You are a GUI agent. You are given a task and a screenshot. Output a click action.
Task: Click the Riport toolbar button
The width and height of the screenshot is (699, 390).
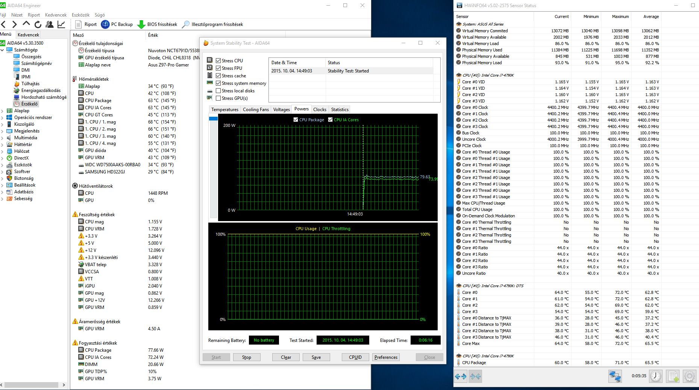[86, 24]
